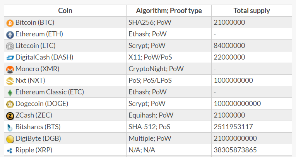Click the Litecoin silver coin icon
Screen dimensions: 296x157
(x=10, y=46)
